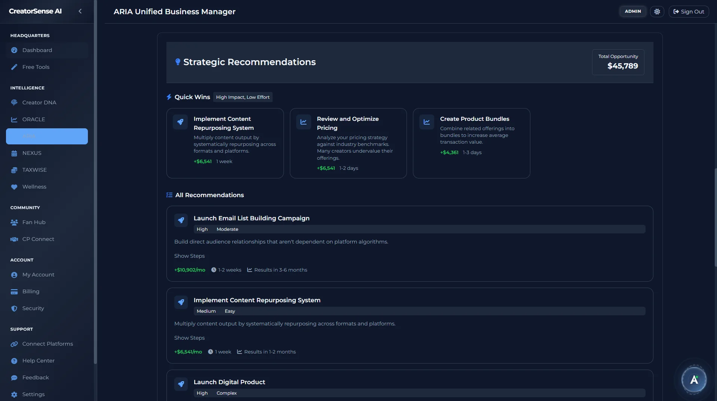Click the rocket icon on Implement Content Repurposing card

click(x=180, y=122)
